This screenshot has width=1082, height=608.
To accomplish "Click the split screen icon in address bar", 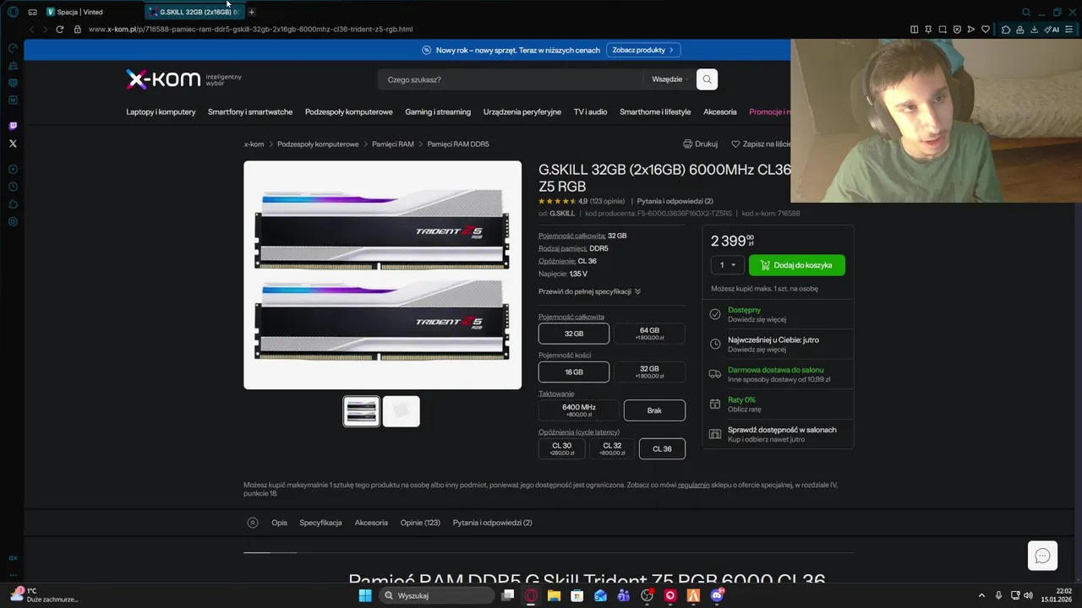I will click(x=914, y=29).
